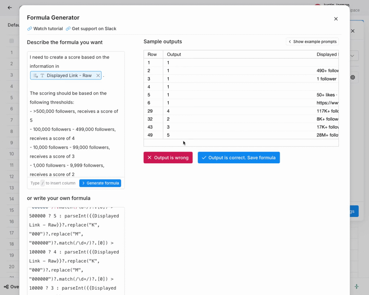This screenshot has height=295, width=369.
Task: Click the link icon beside Slack support
Action: pos(68,29)
